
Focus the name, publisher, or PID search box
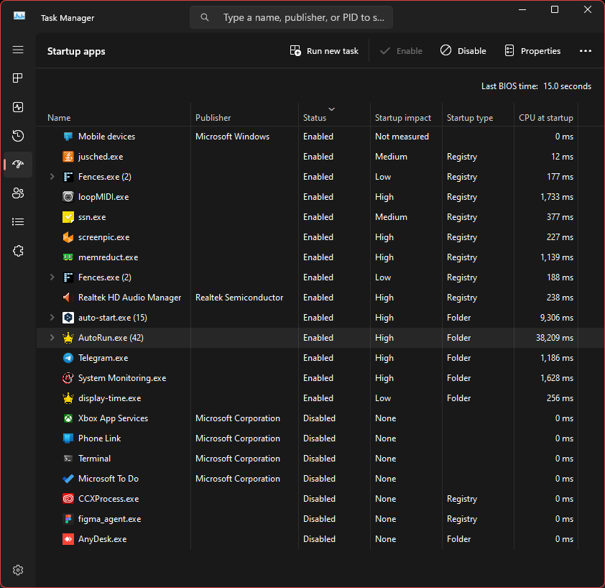[291, 17]
